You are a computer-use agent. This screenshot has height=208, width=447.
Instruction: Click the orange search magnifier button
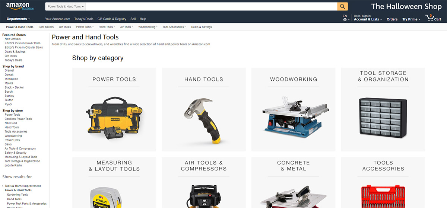[342, 6]
